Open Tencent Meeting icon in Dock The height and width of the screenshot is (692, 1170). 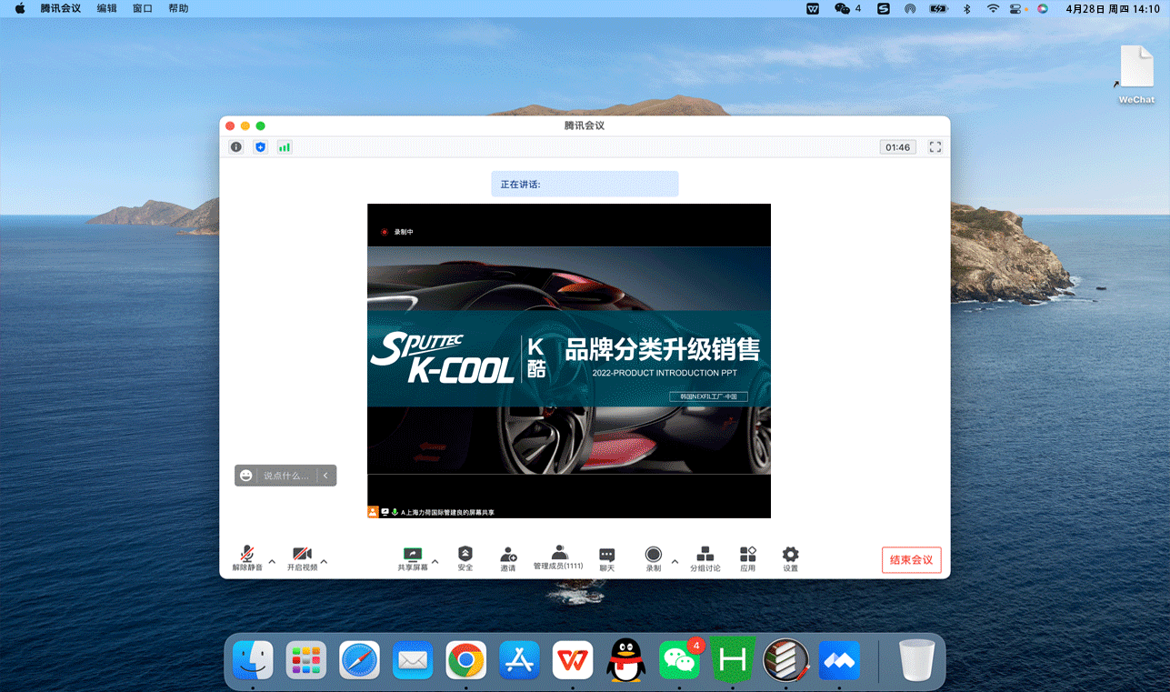point(839,660)
